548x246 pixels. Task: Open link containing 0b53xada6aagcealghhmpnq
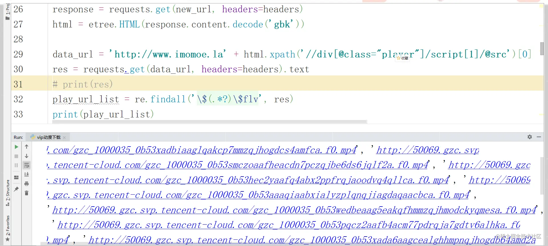[x=312, y=240]
